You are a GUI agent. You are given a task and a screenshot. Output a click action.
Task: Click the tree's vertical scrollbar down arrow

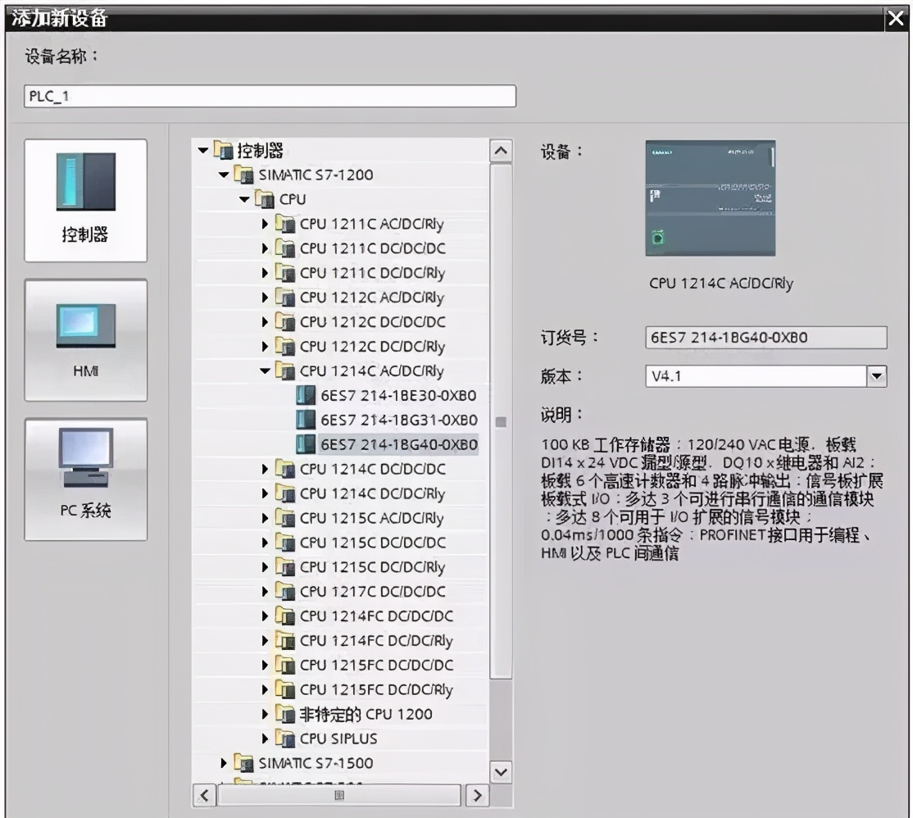(x=501, y=771)
